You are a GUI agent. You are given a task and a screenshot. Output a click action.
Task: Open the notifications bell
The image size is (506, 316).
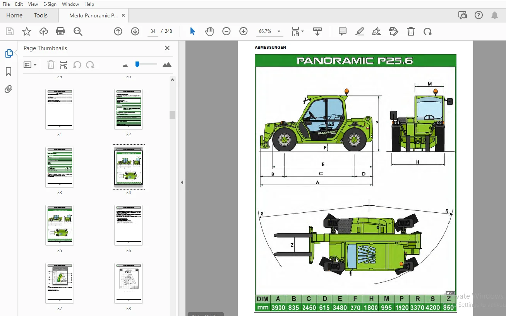[495, 15]
